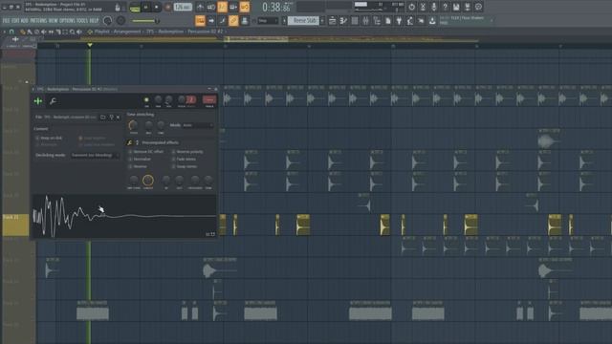This screenshot has width=612, height=344.
Task: Click the audio editor scissors icon
Action: point(423,7)
